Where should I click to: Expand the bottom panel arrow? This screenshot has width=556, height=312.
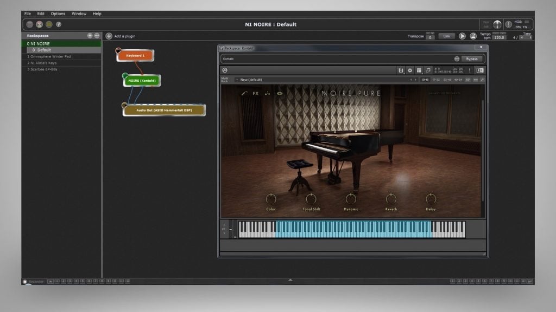pos(290,280)
